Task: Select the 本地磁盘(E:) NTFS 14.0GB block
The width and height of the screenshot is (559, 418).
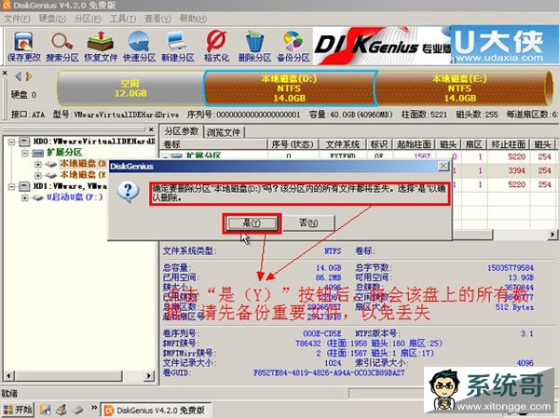Action: 460,88
